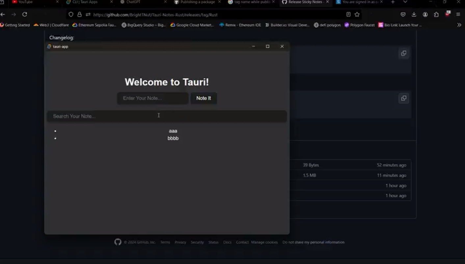Open the Polygon Faucet bookmark
Viewport: 465px width, 264px height.
pyautogui.click(x=359, y=25)
